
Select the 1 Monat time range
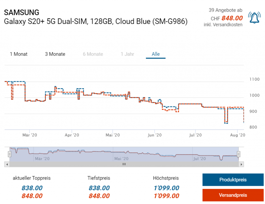19,54
